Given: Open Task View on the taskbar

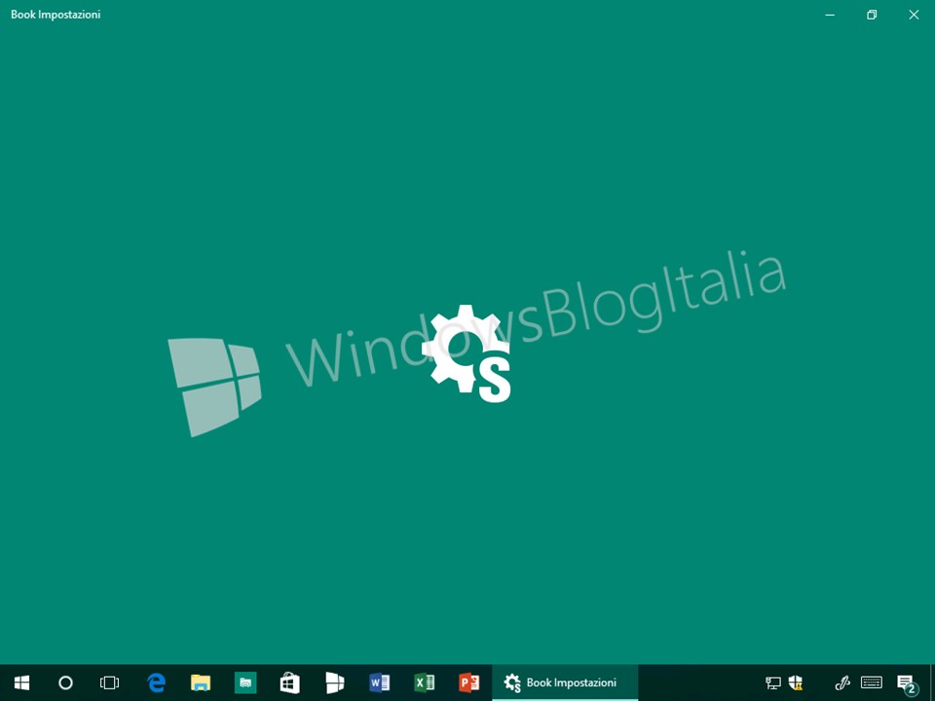Looking at the screenshot, I should [x=110, y=683].
